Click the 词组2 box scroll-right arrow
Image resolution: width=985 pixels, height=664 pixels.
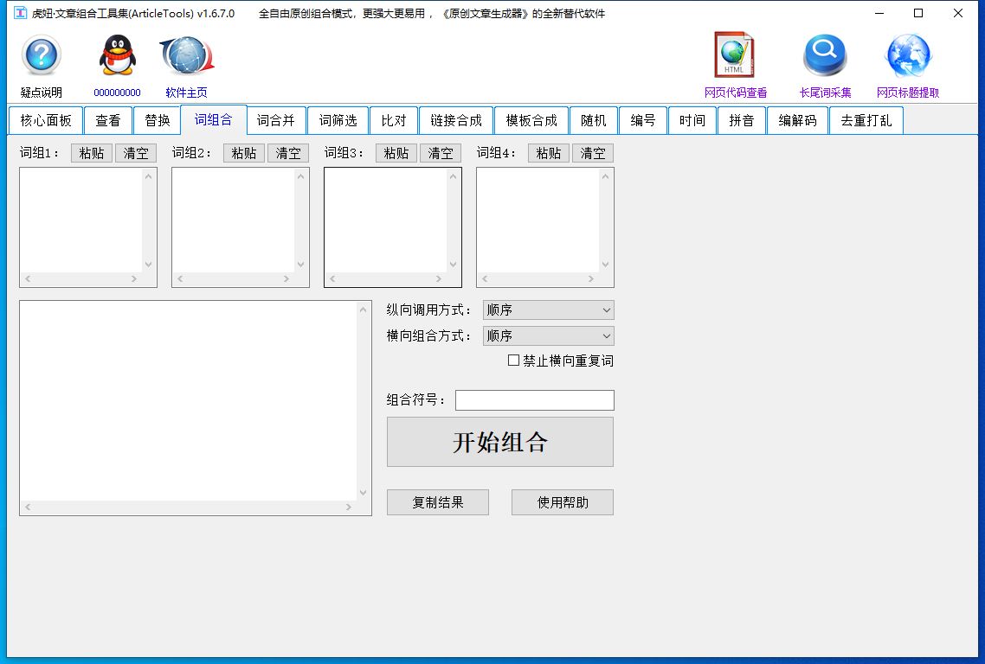click(286, 278)
